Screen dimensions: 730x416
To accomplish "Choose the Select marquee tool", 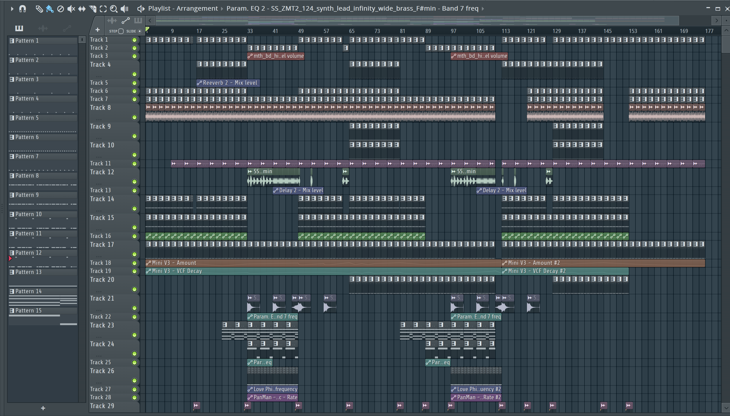I will pos(103,9).
